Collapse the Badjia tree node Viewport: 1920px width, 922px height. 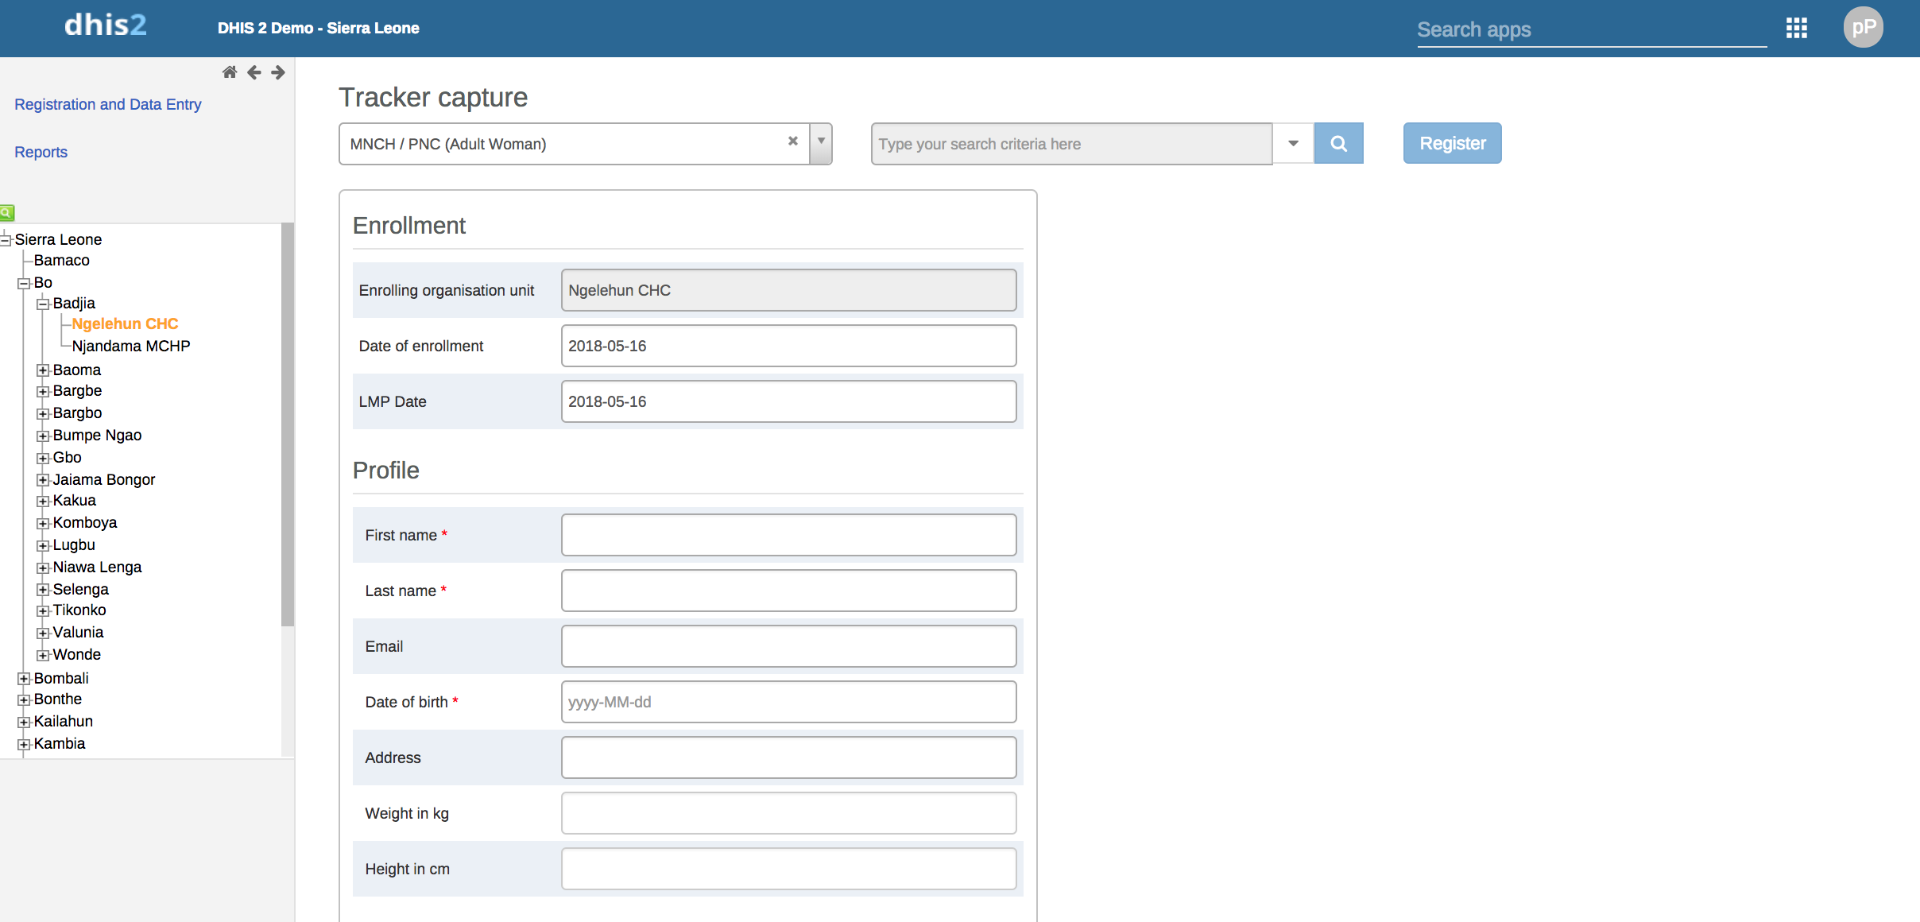click(x=43, y=304)
